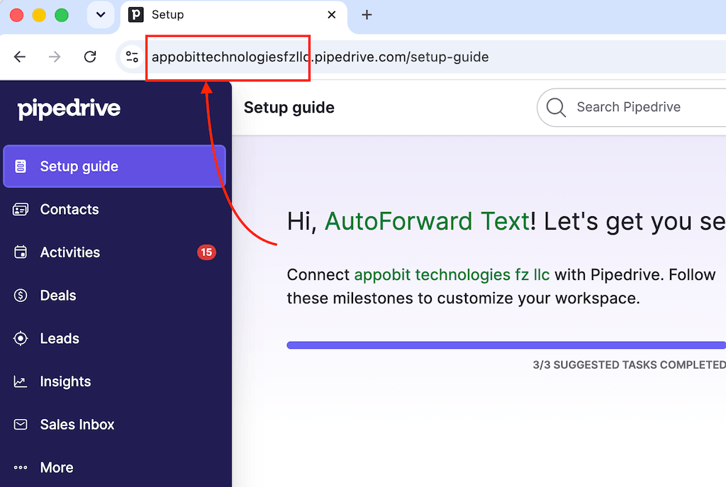Click the appobit technologies fz llc text
Image resolution: width=726 pixels, height=487 pixels.
point(452,275)
